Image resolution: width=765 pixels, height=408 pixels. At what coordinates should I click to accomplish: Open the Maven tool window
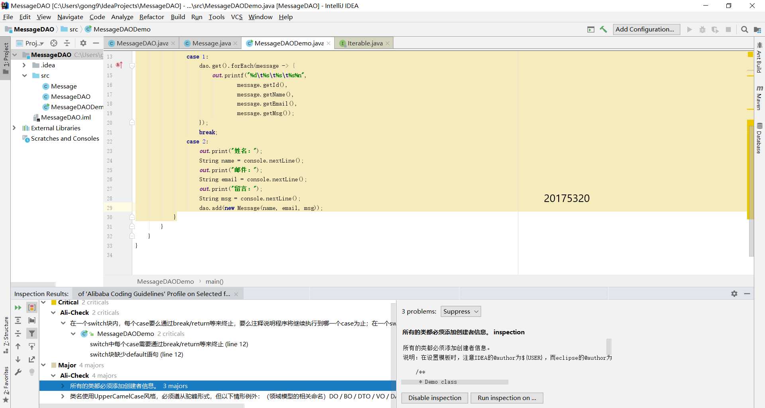(759, 98)
